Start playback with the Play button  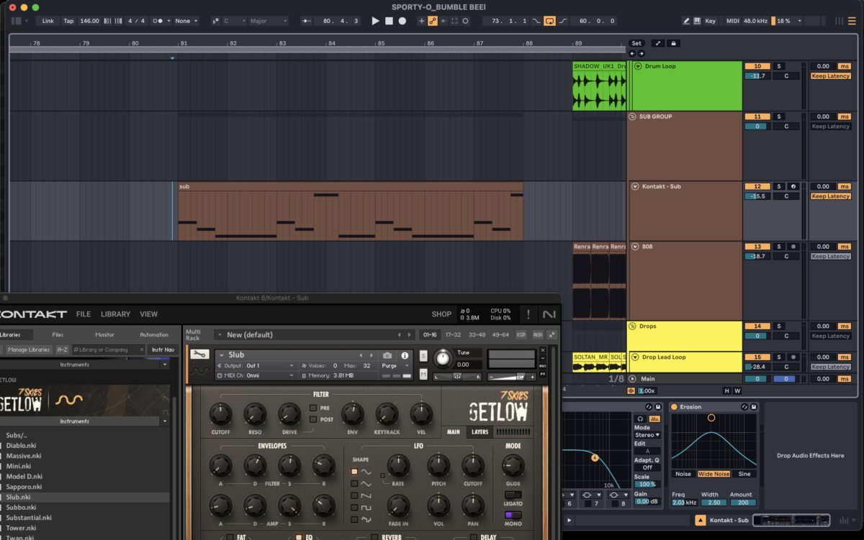coord(375,21)
